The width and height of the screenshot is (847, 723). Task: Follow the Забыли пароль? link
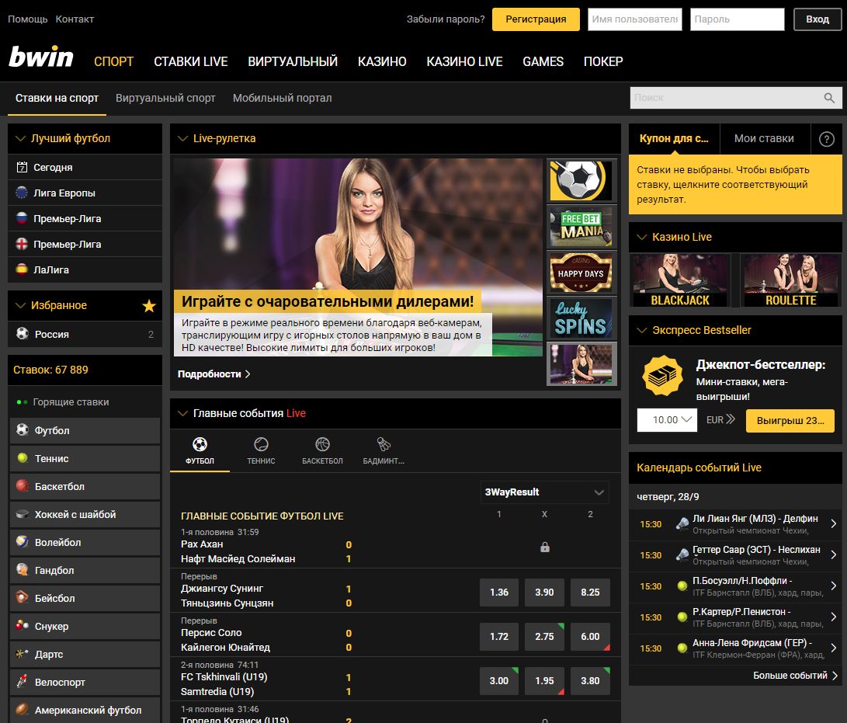coord(446,19)
